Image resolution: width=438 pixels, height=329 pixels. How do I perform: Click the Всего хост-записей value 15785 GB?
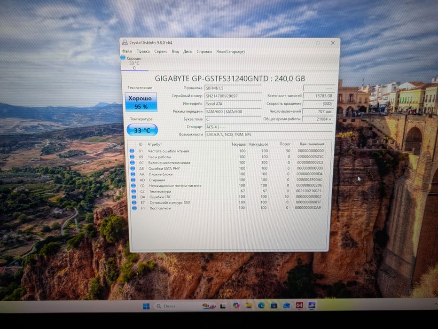tap(319, 96)
